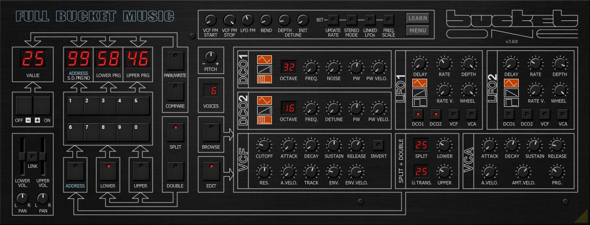
Task: Select DCO2 sawtooth waveform icon
Action: pyautogui.click(x=264, y=110)
